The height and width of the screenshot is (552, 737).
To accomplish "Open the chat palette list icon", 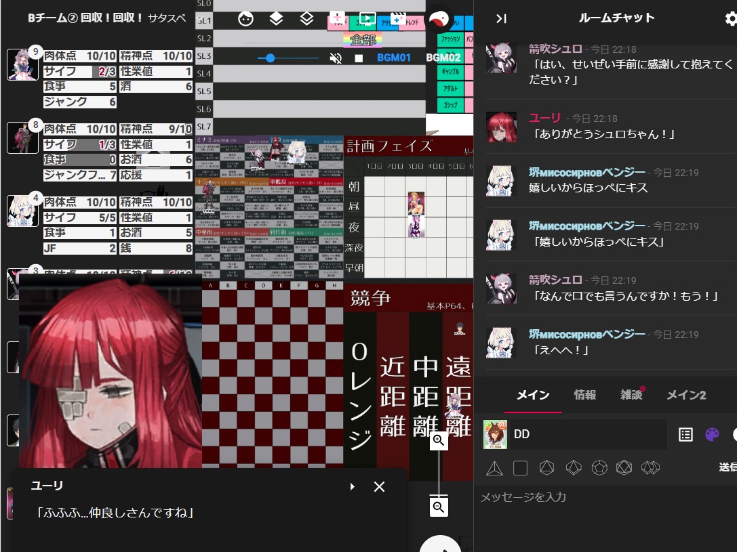I will pyautogui.click(x=685, y=435).
